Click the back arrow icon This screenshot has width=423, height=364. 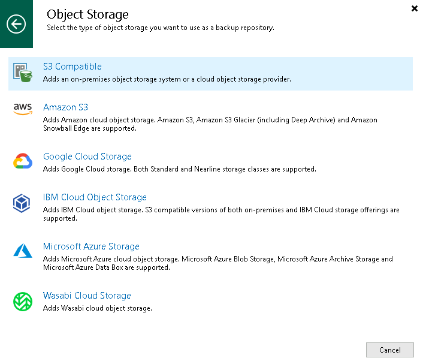coord(16,24)
